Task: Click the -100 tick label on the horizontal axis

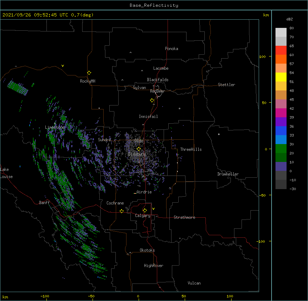Action: tap(45, 296)
